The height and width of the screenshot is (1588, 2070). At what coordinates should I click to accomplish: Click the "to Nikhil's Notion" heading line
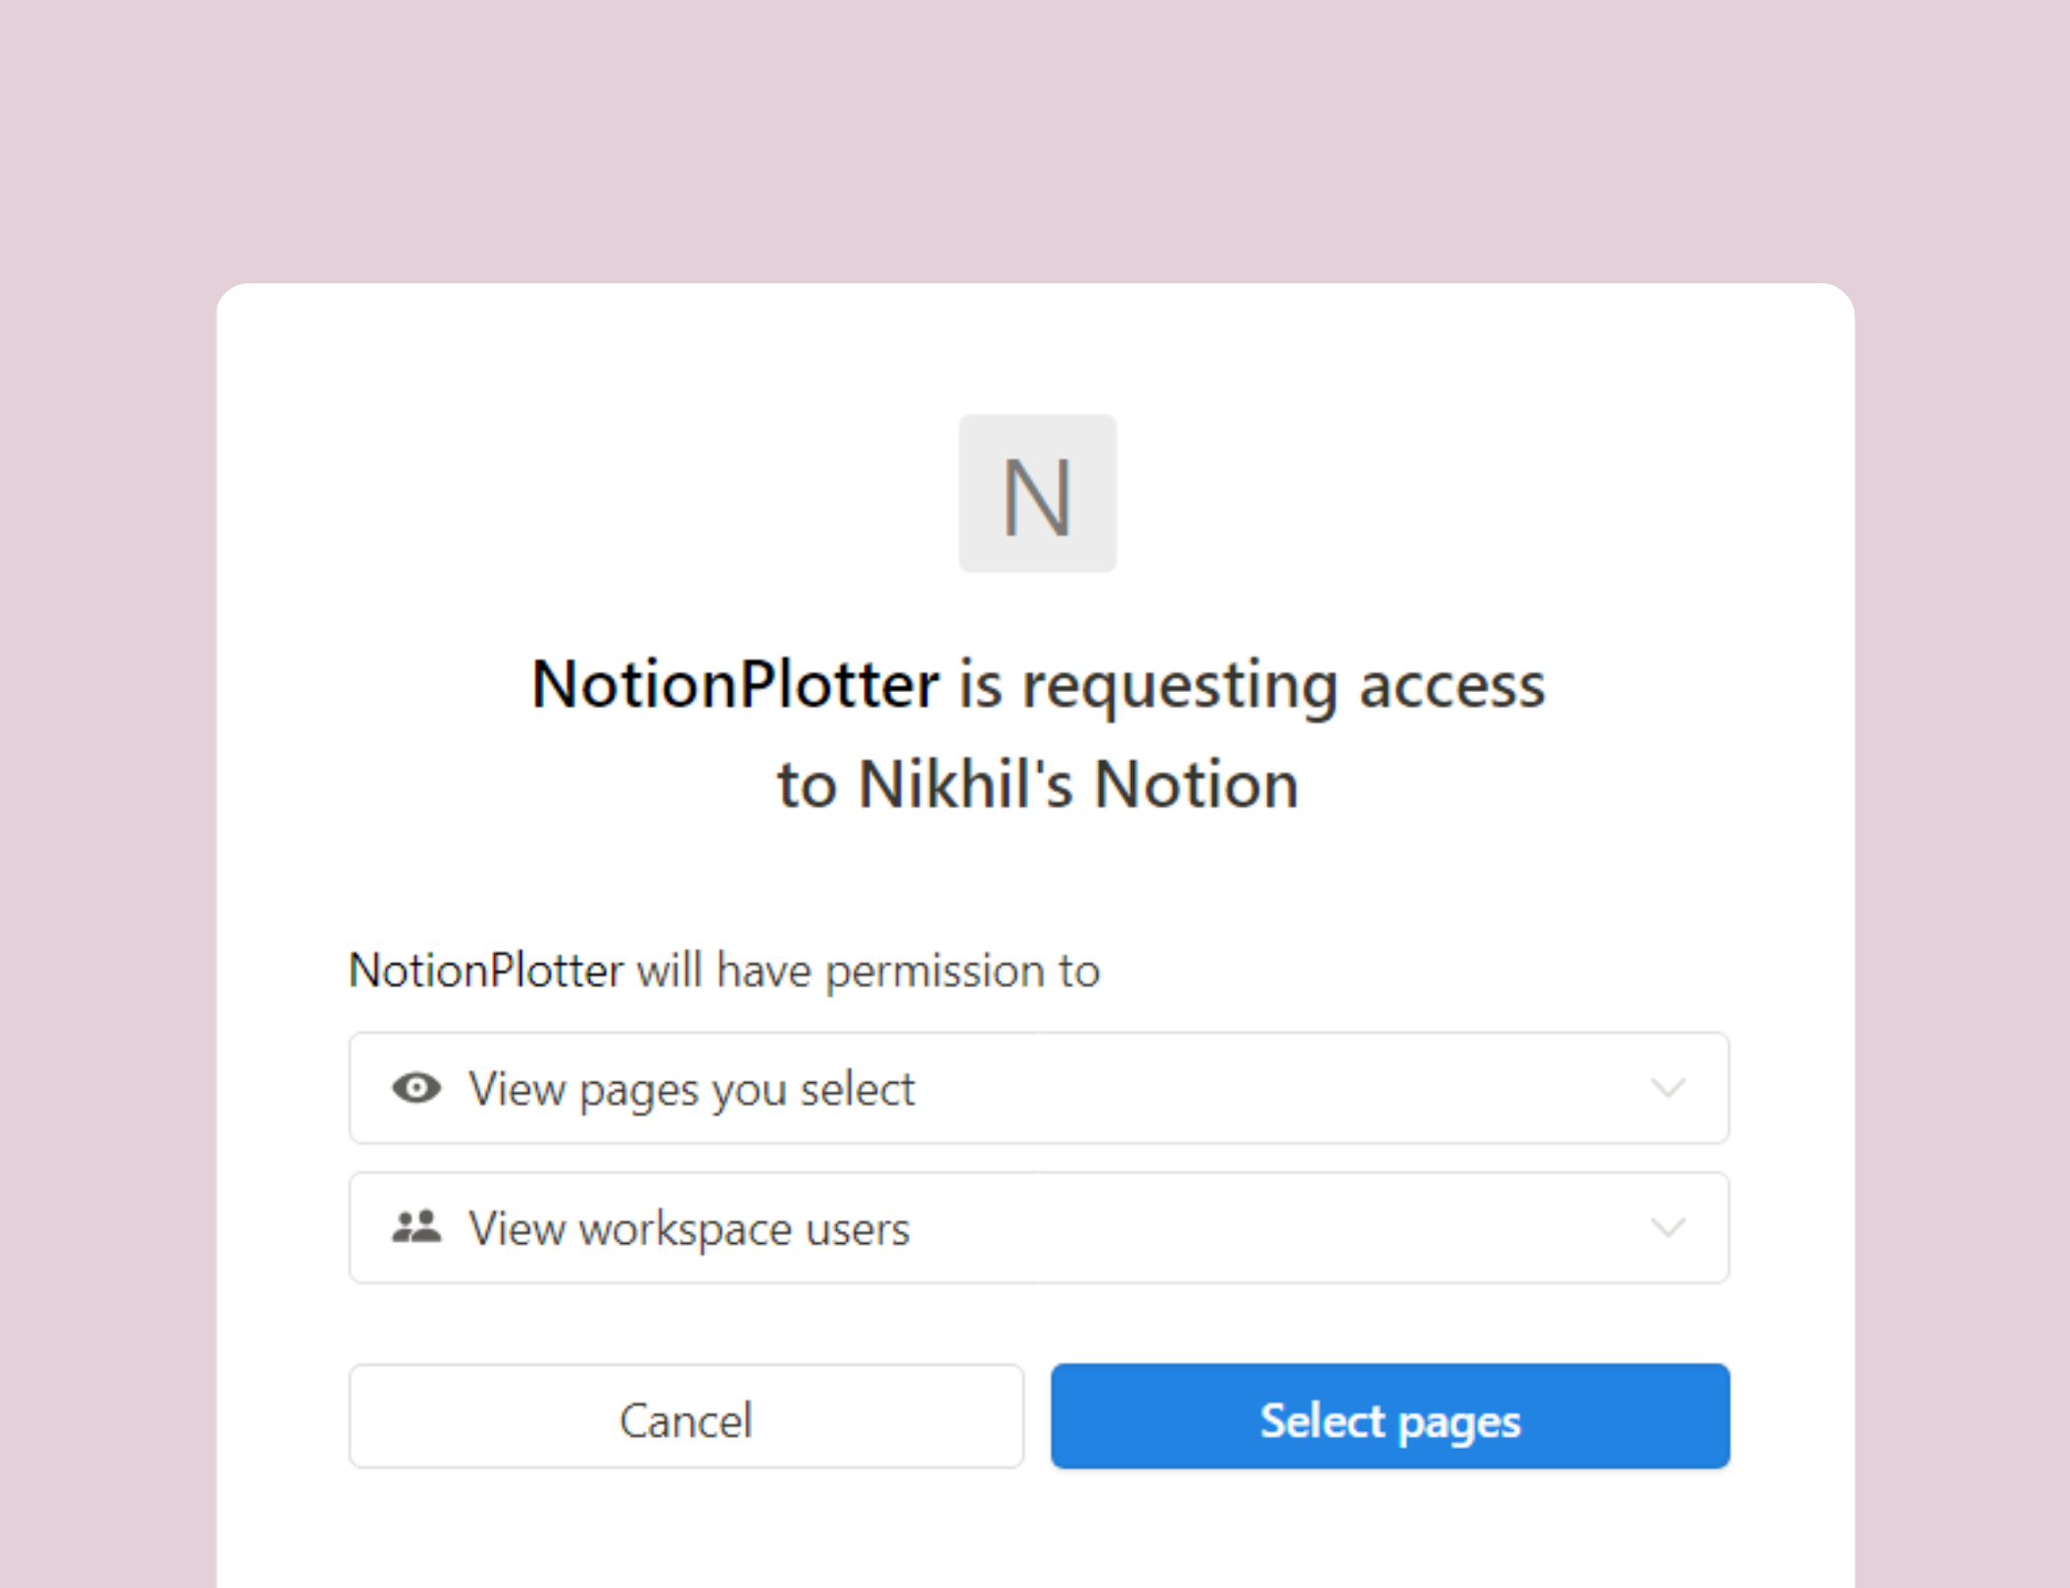1038,784
